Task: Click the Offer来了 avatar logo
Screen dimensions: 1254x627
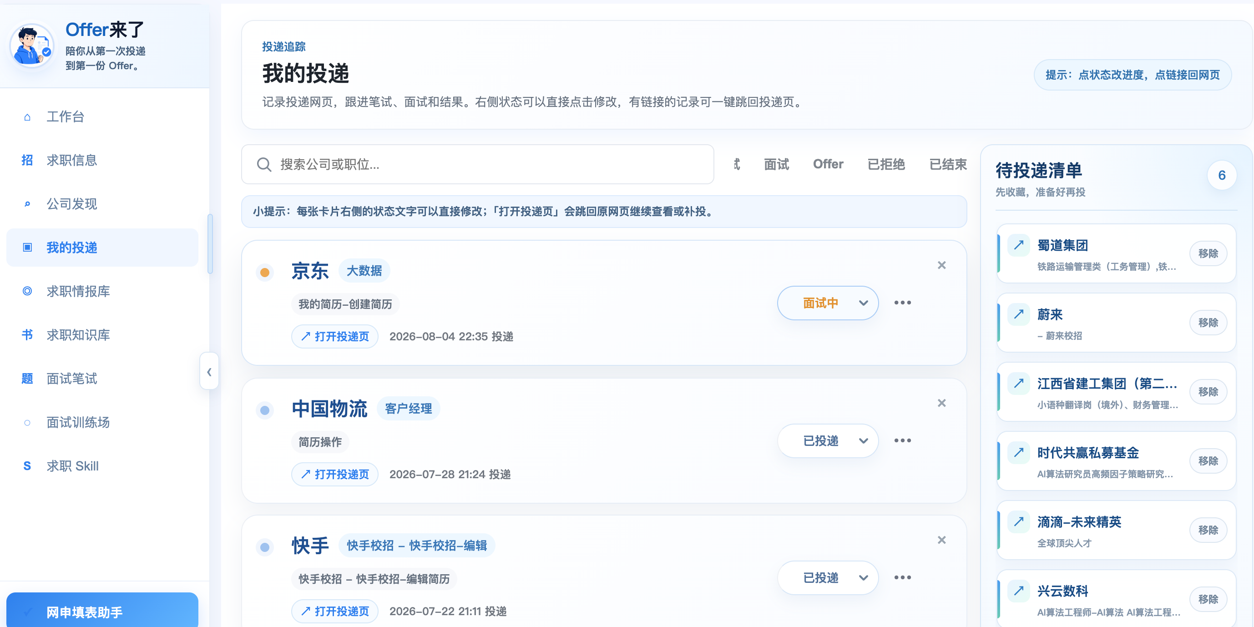Action: point(32,46)
